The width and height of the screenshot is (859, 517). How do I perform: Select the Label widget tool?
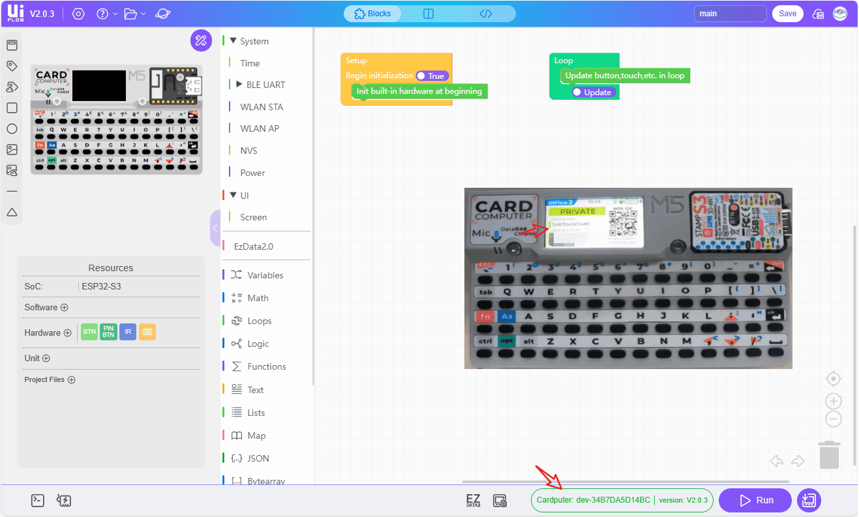coord(10,66)
